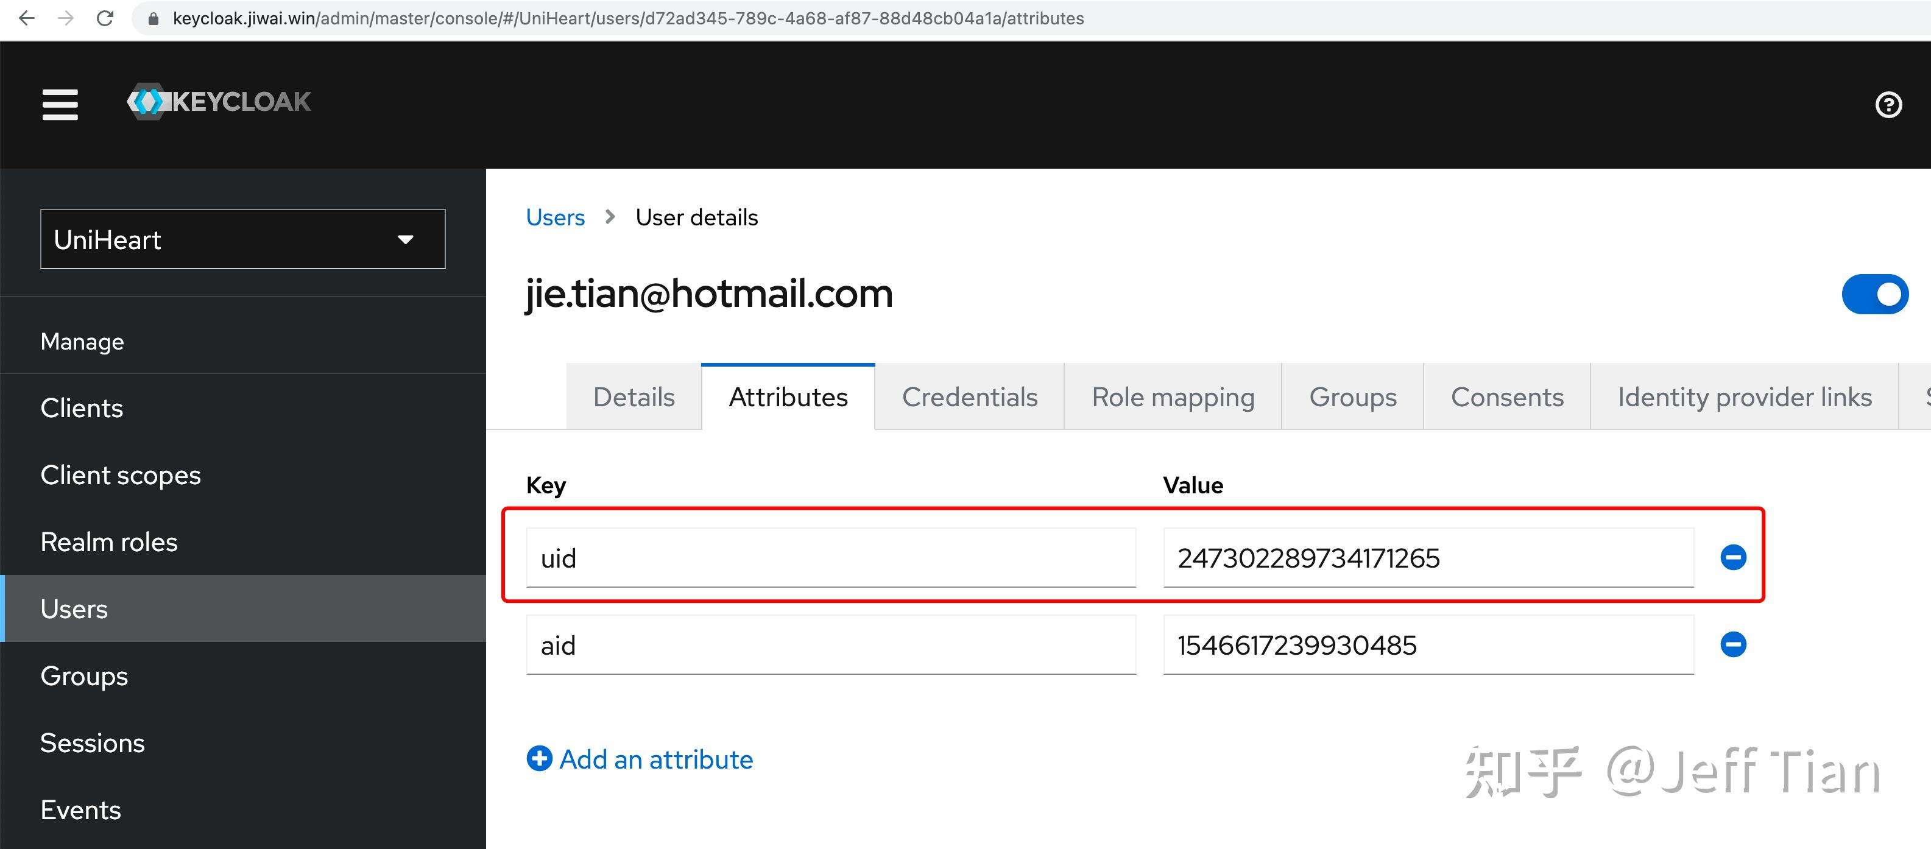
Task: Remove the uid attribute row
Action: coord(1732,557)
